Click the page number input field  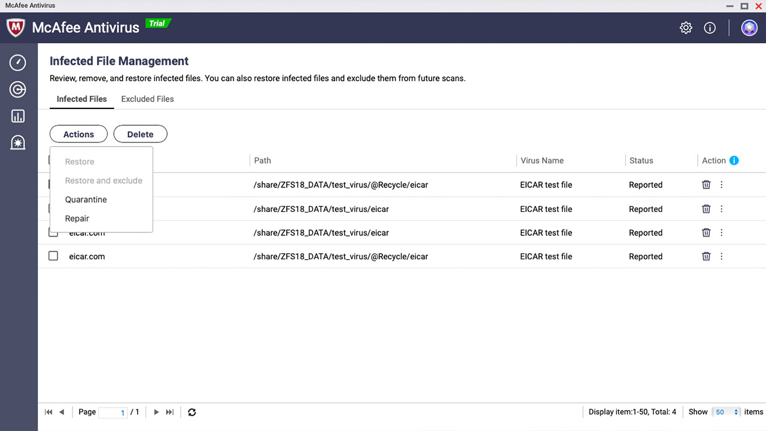click(113, 412)
